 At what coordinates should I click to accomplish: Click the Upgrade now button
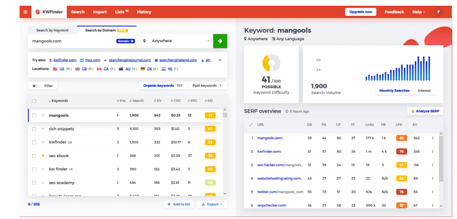[360, 12]
